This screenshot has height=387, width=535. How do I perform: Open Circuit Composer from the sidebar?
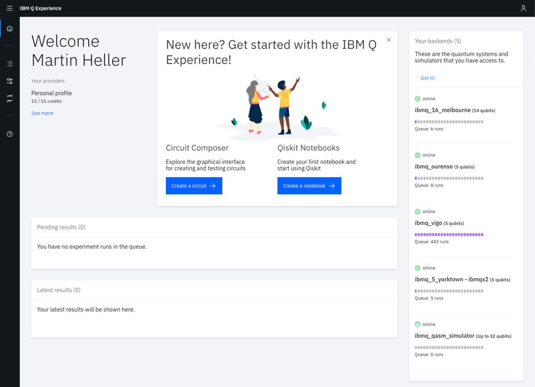coord(10,81)
